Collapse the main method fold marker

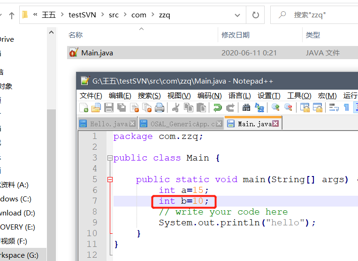click(x=110, y=180)
